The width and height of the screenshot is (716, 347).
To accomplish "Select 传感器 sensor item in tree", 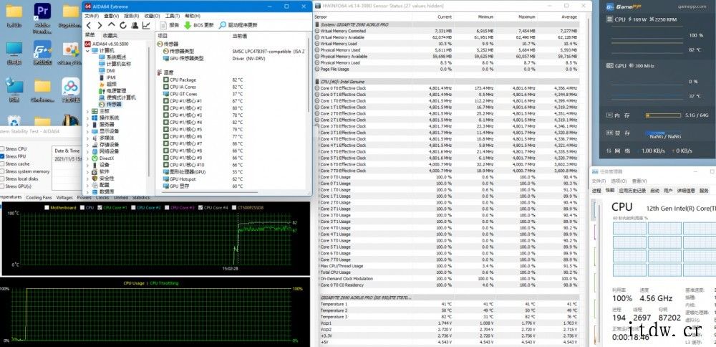I will [114, 104].
